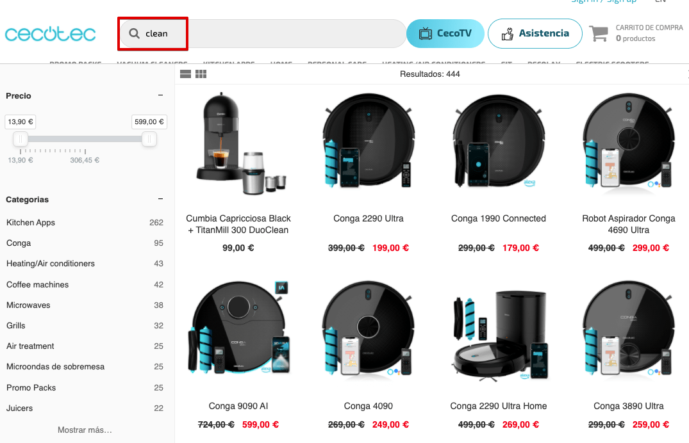Collapse the Precio filter section
Viewport: 689px width, 443px height.
pyautogui.click(x=160, y=95)
